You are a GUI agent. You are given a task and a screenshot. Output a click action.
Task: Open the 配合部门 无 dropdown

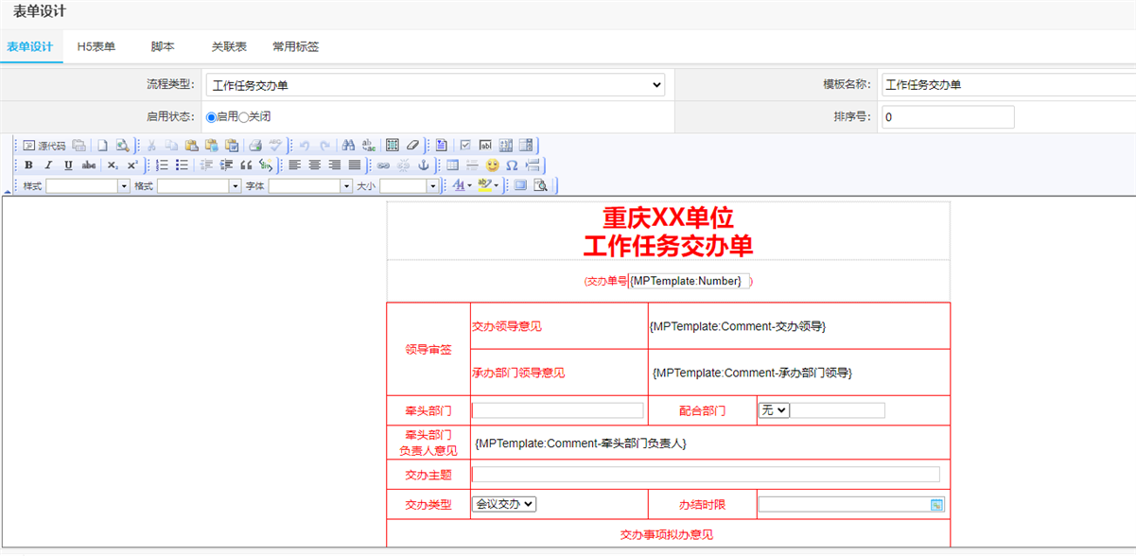(x=774, y=410)
